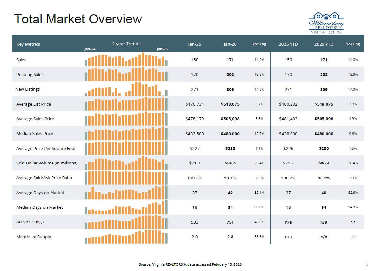
Task: Click the 2026 YTD column header
Action: coord(324,44)
